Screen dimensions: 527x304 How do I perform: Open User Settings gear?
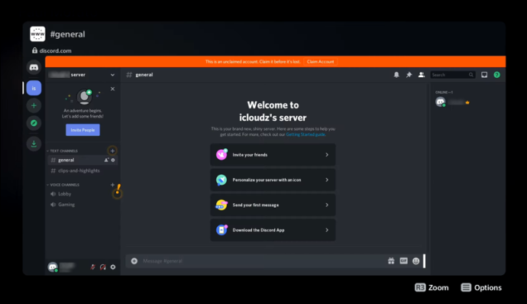113,267
